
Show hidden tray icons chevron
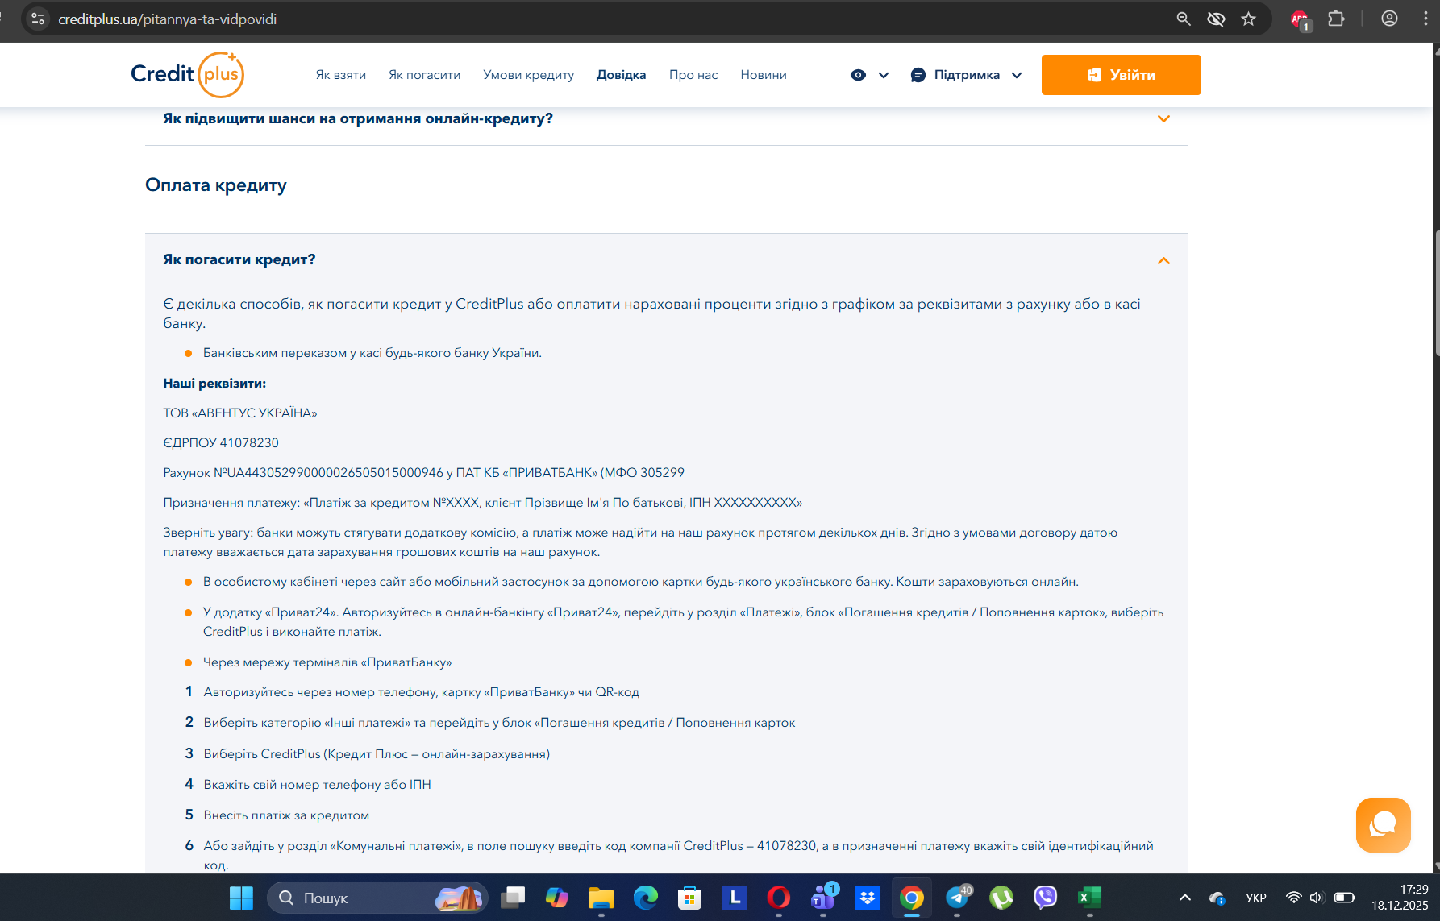point(1184,898)
